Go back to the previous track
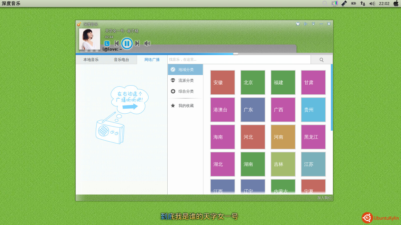Viewport: 401px width, 225px height. 117,44
